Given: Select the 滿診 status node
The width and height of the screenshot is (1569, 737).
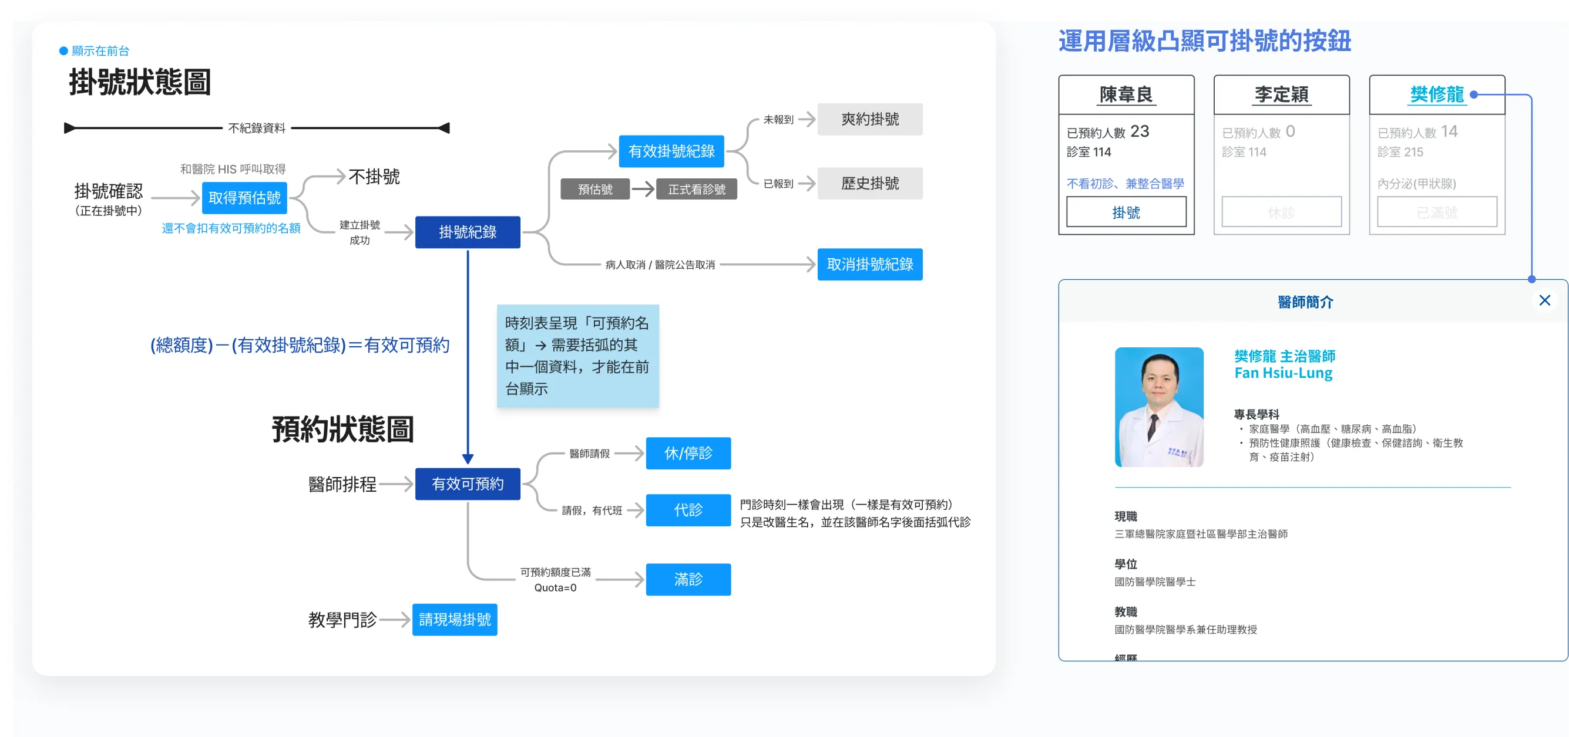Looking at the screenshot, I should pyautogui.click(x=688, y=579).
